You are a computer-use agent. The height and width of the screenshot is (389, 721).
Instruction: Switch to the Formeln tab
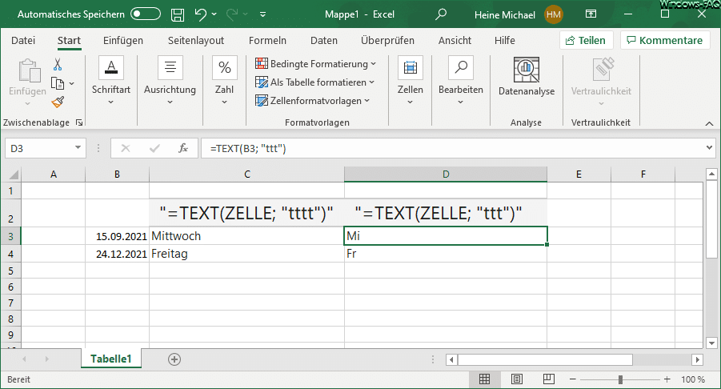267,41
